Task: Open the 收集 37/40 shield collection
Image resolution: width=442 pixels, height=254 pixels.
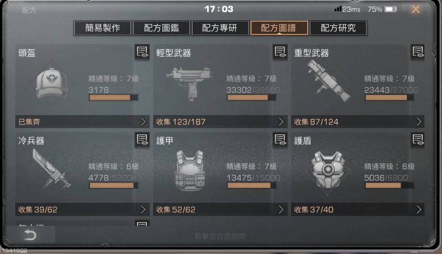Action: [358, 209]
